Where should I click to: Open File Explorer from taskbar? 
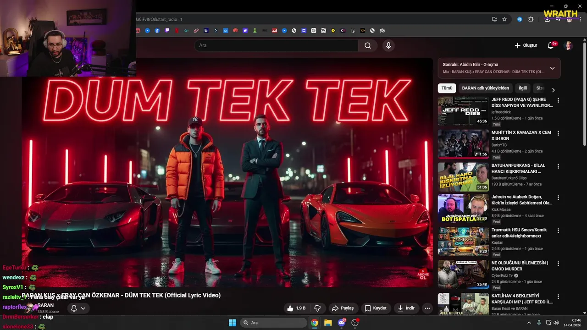(328, 323)
